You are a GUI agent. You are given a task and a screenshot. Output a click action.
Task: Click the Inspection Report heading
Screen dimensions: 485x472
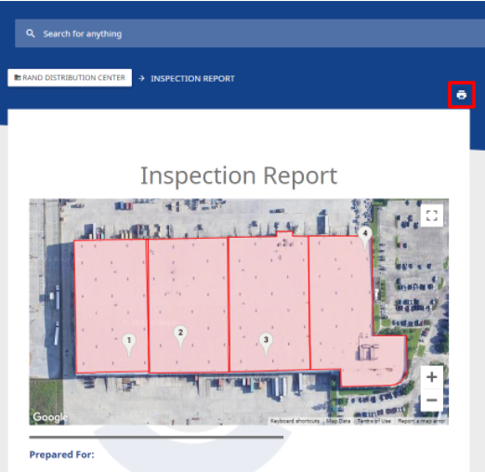tap(239, 176)
